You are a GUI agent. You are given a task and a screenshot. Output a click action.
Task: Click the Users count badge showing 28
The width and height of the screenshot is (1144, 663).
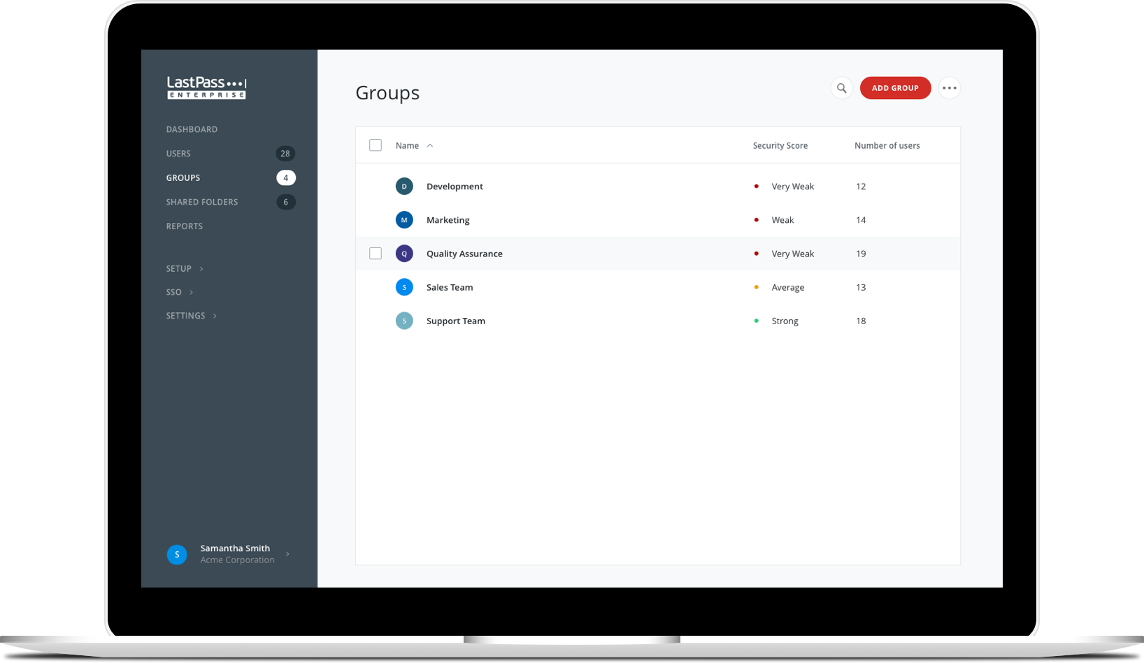point(285,153)
